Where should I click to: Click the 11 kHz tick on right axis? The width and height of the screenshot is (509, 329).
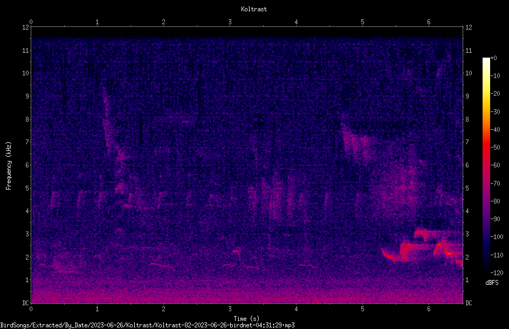click(469, 50)
